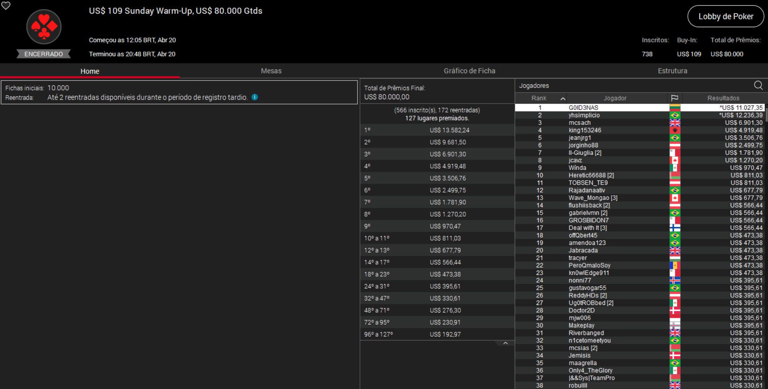Switch to the Mesas tab

[x=271, y=71]
